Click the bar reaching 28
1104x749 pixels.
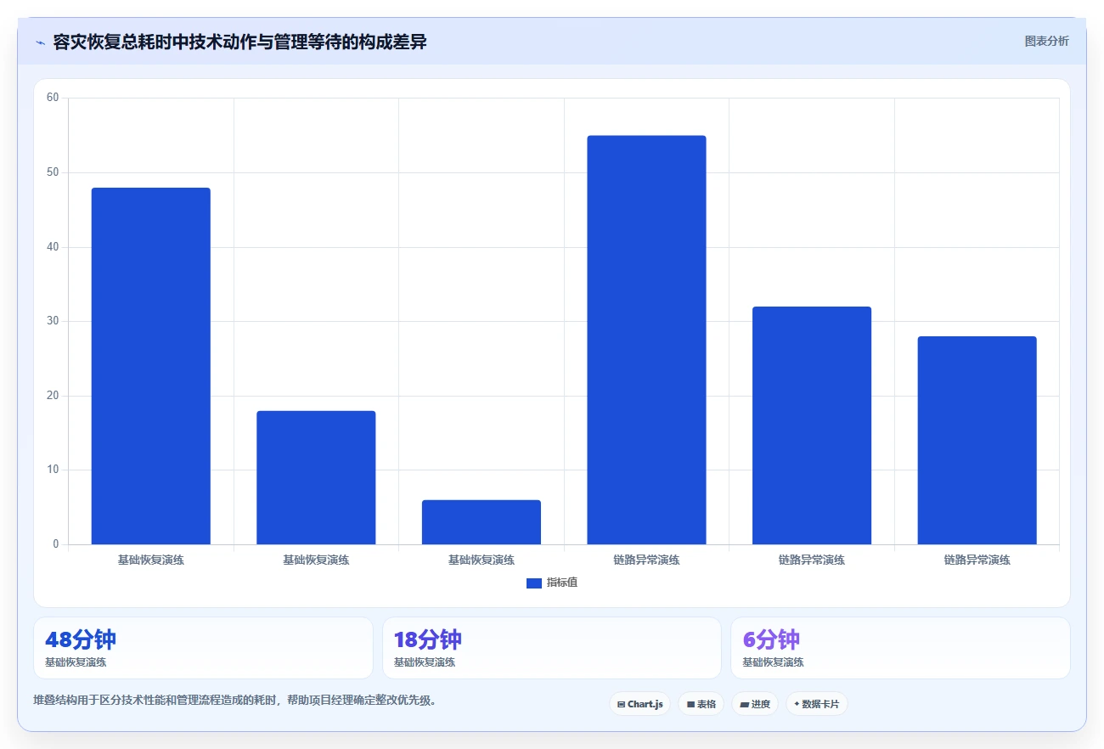pyautogui.click(x=977, y=440)
